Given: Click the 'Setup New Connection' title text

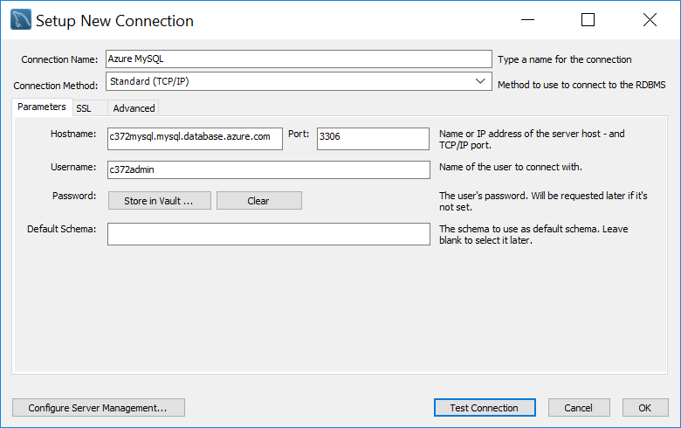Looking at the screenshot, I should coord(114,21).
